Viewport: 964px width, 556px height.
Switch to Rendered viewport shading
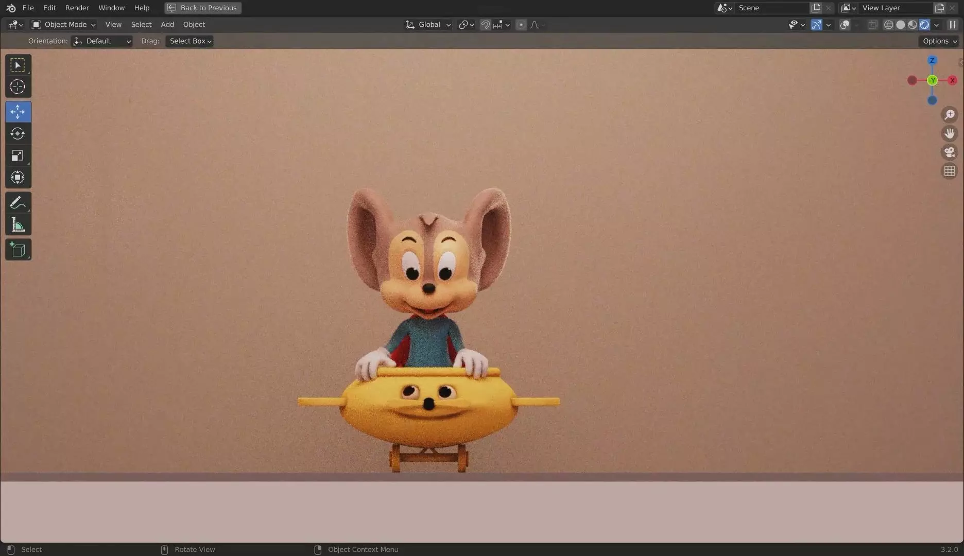coord(924,25)
